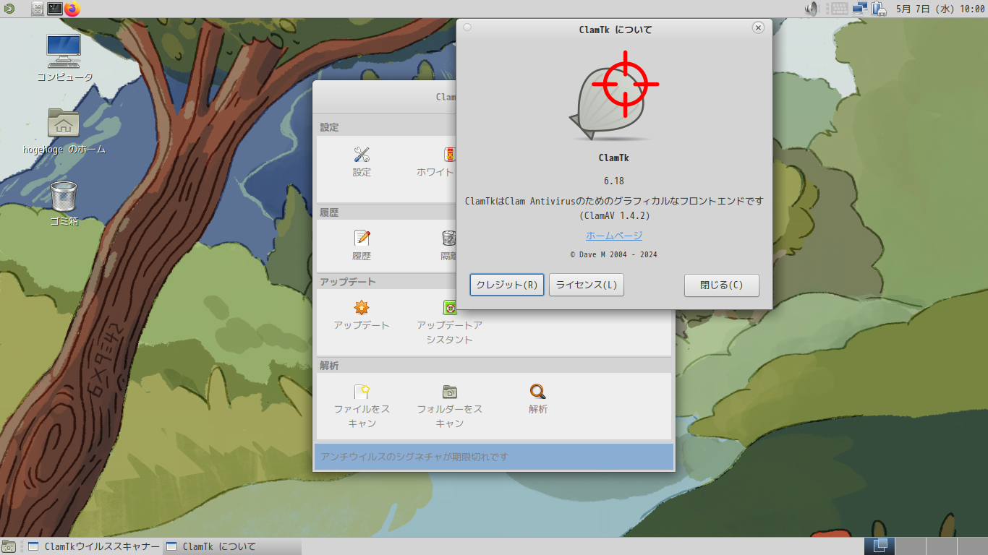The width and height of the screenshot is (988, 555).
Task: Open 履歴 history icon with the pencil
Action: (x=362, y=238)
